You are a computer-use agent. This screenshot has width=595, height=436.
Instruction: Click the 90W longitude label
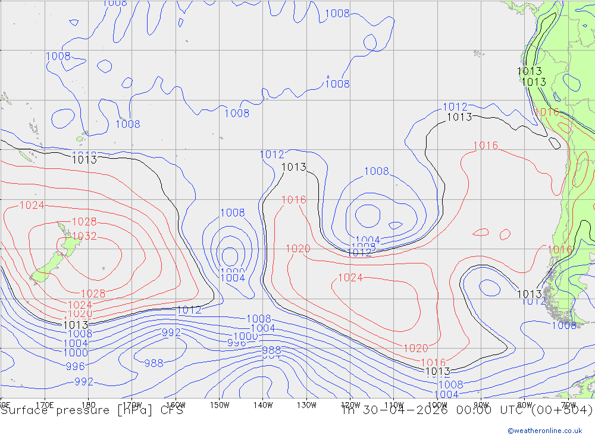click(x=481, y=405)
